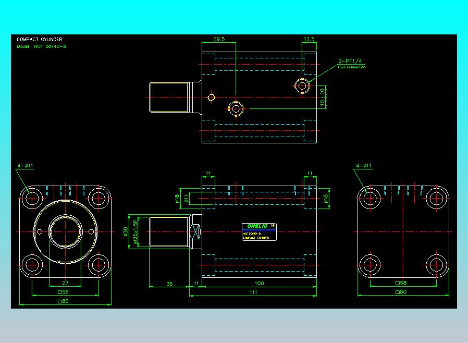The image size is (468, 343).
Task: Click the ø30 rod diameter dimension
Action: click(x=126, y=232)
